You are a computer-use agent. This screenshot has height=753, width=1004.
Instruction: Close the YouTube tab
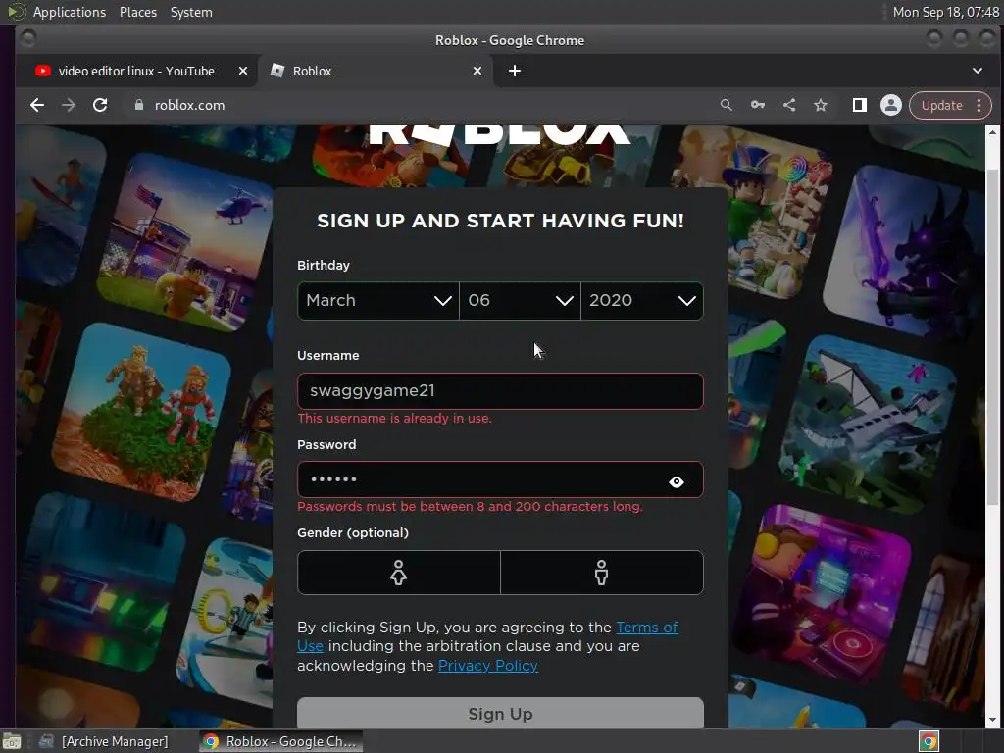click(x=243, y=71)
